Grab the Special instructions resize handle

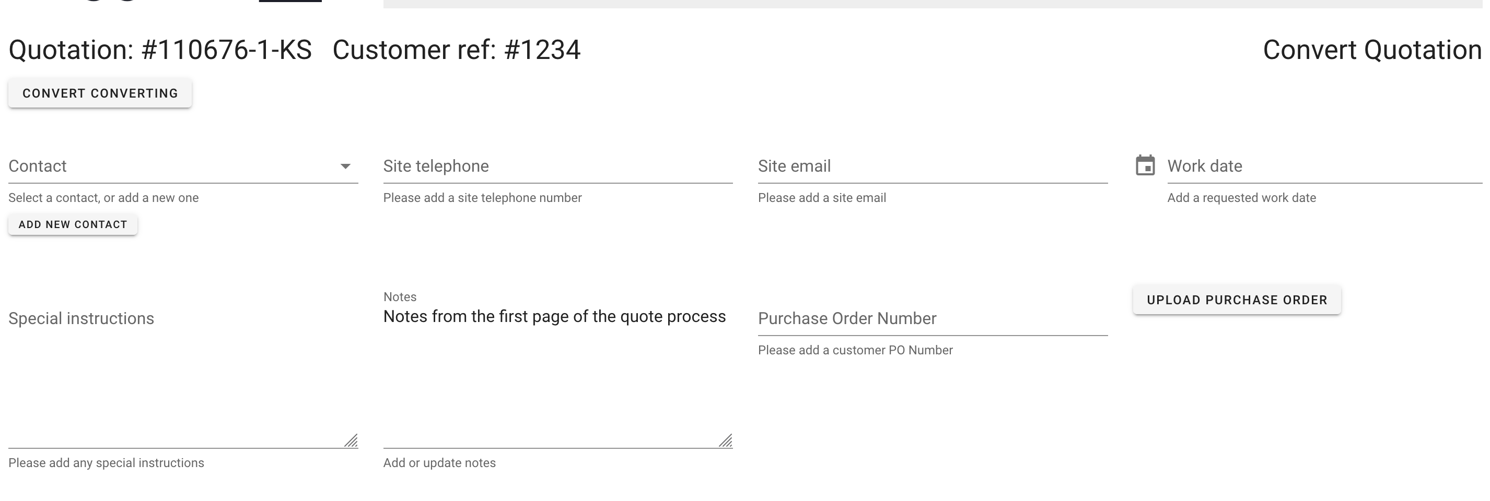tap(351, 441)
